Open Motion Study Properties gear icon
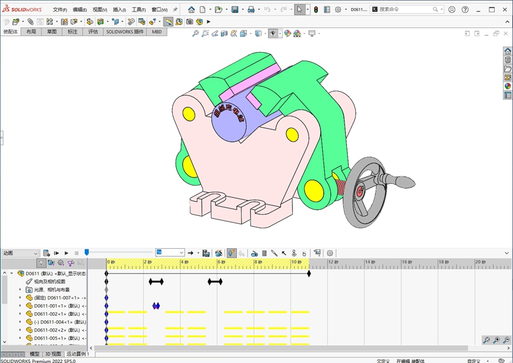The width and height of the screenshot is (513, 363). click(330, 253)
